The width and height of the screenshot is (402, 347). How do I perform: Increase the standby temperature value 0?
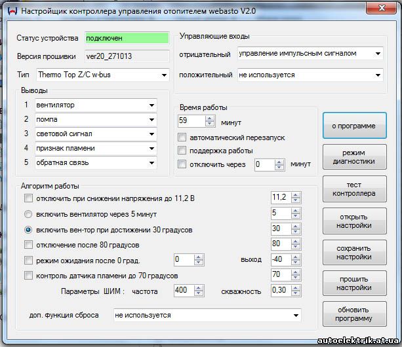tap(199, 257)
